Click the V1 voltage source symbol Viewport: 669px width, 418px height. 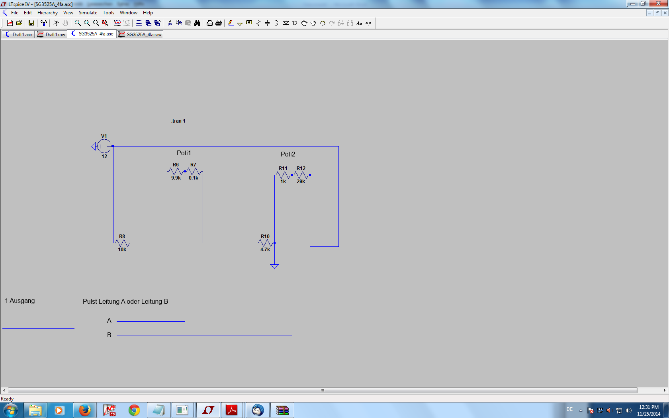104,146
